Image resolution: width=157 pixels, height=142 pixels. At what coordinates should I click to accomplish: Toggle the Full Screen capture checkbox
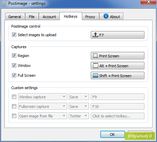point(14,75)
